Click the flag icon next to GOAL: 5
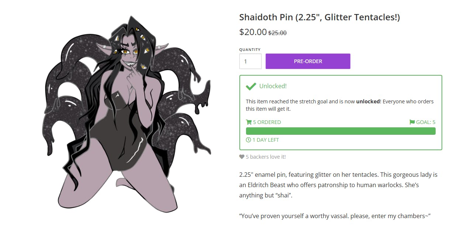This screenshot has width=474, height=241. 412,122
